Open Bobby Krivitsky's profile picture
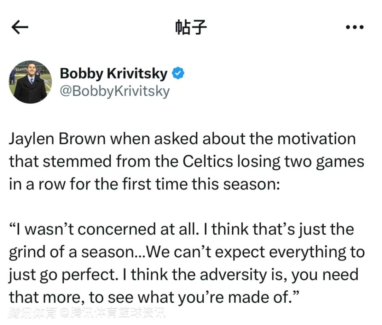The width and height of the screenshot is (382, 325). [30, 82]
